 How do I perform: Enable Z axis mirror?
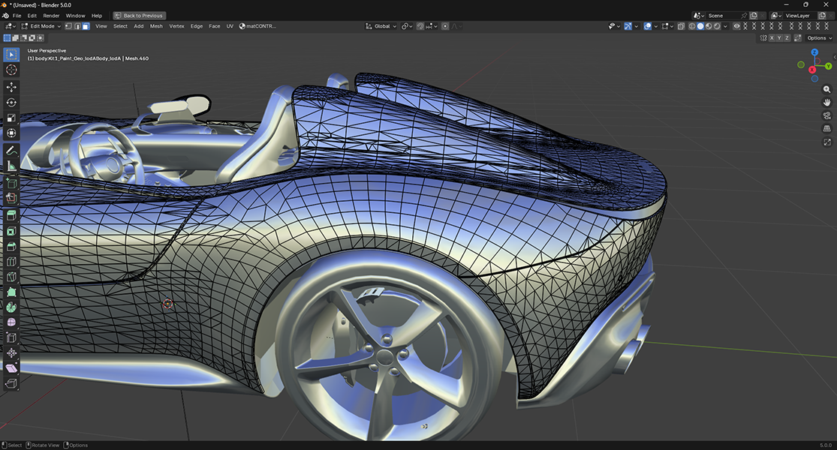click(x=787, y=37)
